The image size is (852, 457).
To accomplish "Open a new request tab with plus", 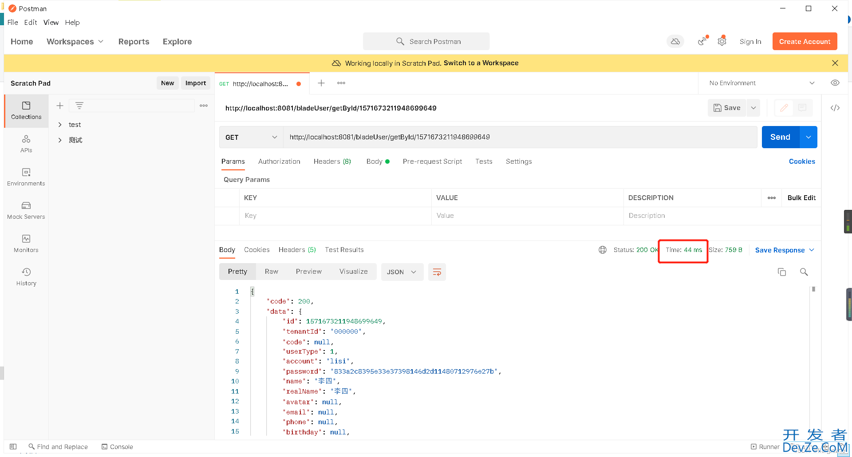I will pyautogui.click(x=321, y=83).
